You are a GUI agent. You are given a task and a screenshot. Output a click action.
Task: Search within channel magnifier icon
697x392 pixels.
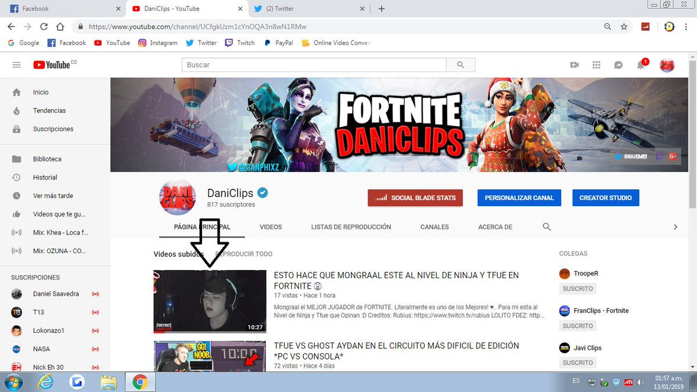click(547, 226)
